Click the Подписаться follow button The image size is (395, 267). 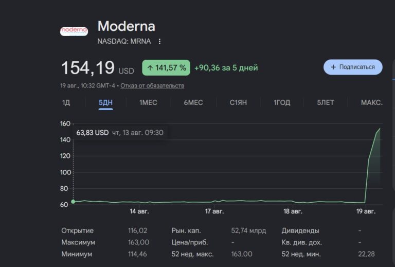[x=353, y=67]
